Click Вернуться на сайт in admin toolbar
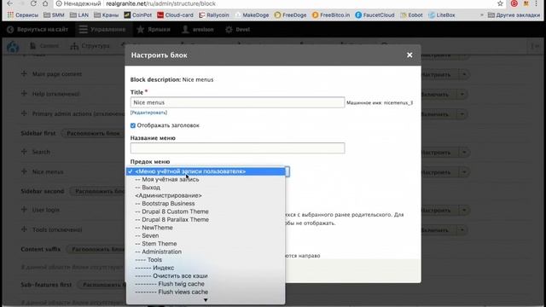This screenshot has width=546, height=307. (38, 30)
